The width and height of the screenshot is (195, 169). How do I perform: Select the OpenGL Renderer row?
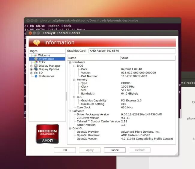pos(121,135)
